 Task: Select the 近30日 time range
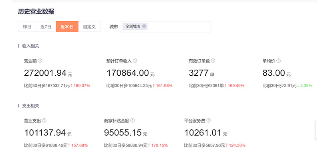click(67, 27)
